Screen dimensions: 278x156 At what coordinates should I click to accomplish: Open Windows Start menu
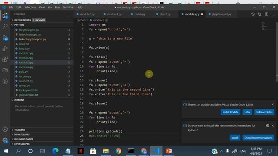(6, 151)
